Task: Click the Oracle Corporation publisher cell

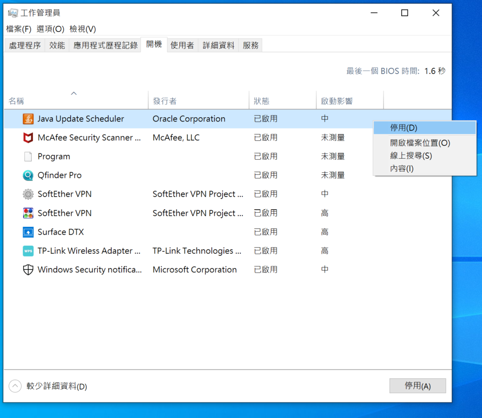Action: 189,119
